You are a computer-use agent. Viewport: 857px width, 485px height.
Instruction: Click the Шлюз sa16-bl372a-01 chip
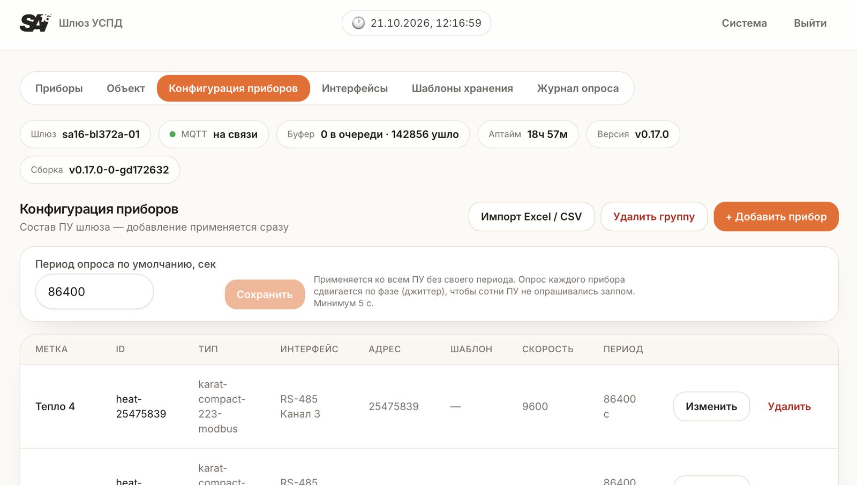pos(85,134)
